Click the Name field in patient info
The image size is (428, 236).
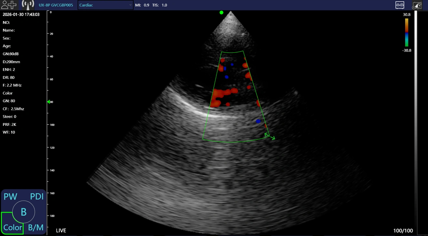[9, 30]
